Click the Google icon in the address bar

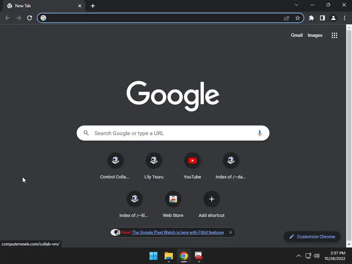(43, 18)
